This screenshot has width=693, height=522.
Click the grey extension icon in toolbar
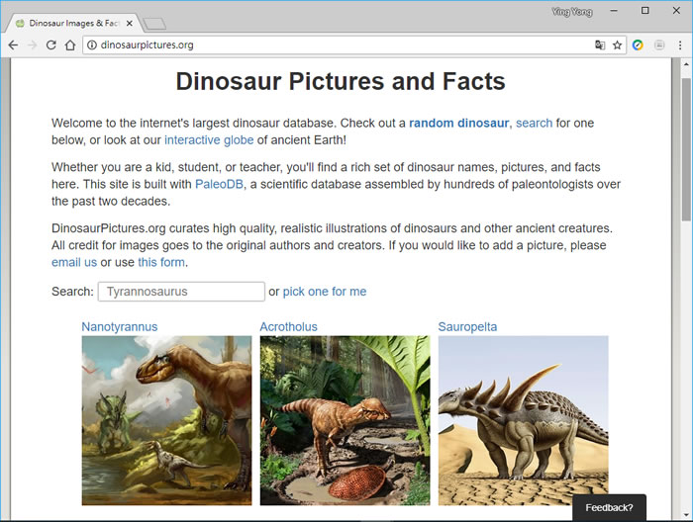pos(659,44)
